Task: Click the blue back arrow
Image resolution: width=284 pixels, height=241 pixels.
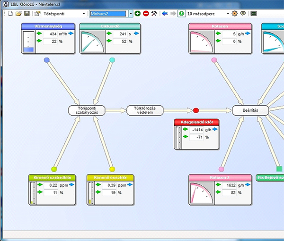Action: click(165, 14)
